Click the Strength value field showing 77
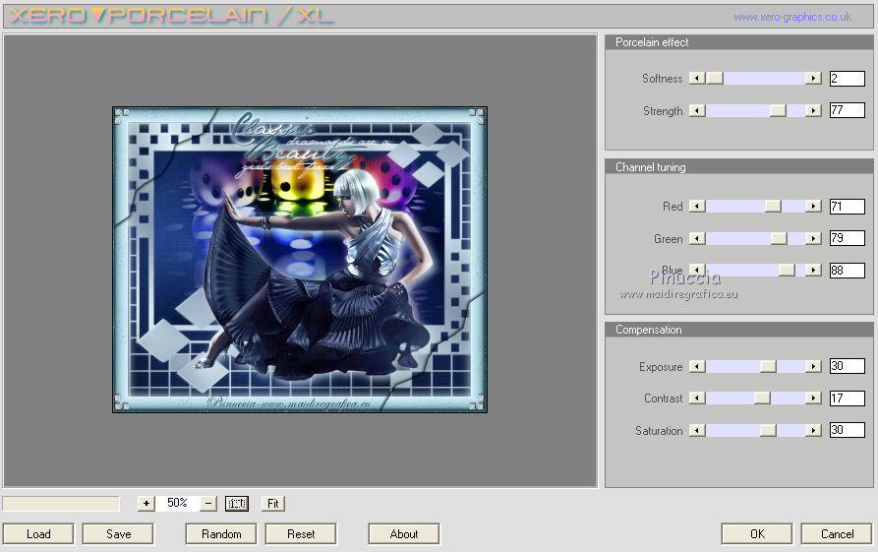The height and width of the screenshot is (552, 878). click(848, 110)
